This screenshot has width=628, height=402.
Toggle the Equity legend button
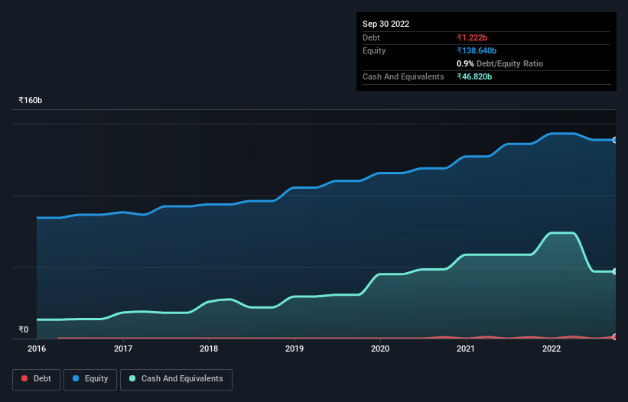pos(90,379)
